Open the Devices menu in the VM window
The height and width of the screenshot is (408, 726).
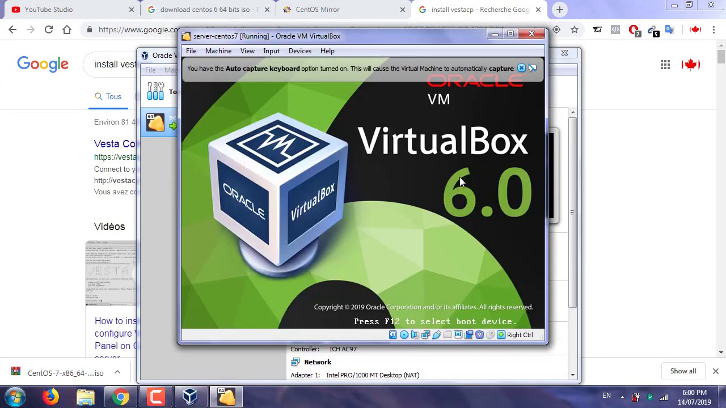(300, 51)
